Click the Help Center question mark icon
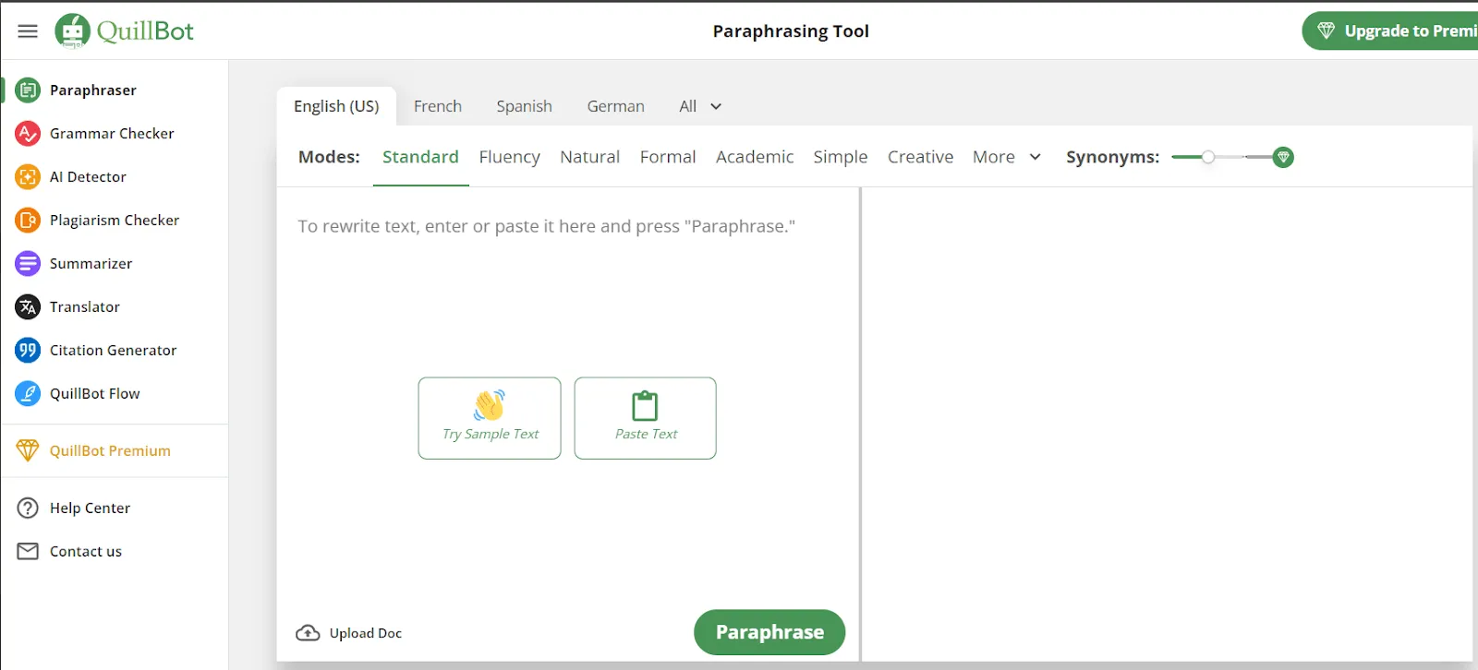Viewport: 1478px width, 670px height. (x=28, y=508)
